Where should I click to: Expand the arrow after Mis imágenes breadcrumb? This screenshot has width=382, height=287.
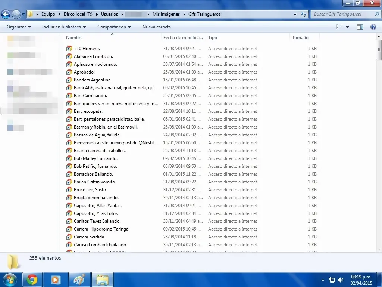(184, 14)
